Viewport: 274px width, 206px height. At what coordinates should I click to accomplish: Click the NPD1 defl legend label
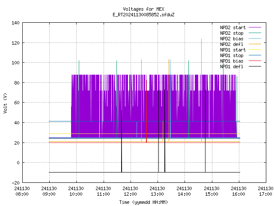(232, 67)
